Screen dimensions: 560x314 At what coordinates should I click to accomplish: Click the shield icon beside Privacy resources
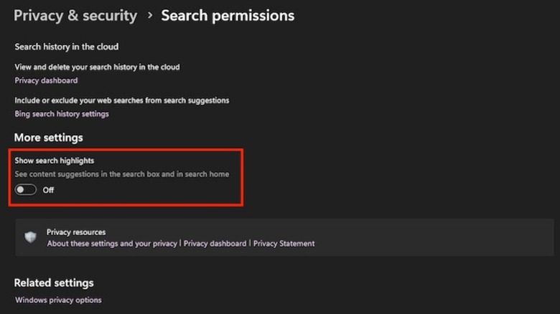pos(30,237)
